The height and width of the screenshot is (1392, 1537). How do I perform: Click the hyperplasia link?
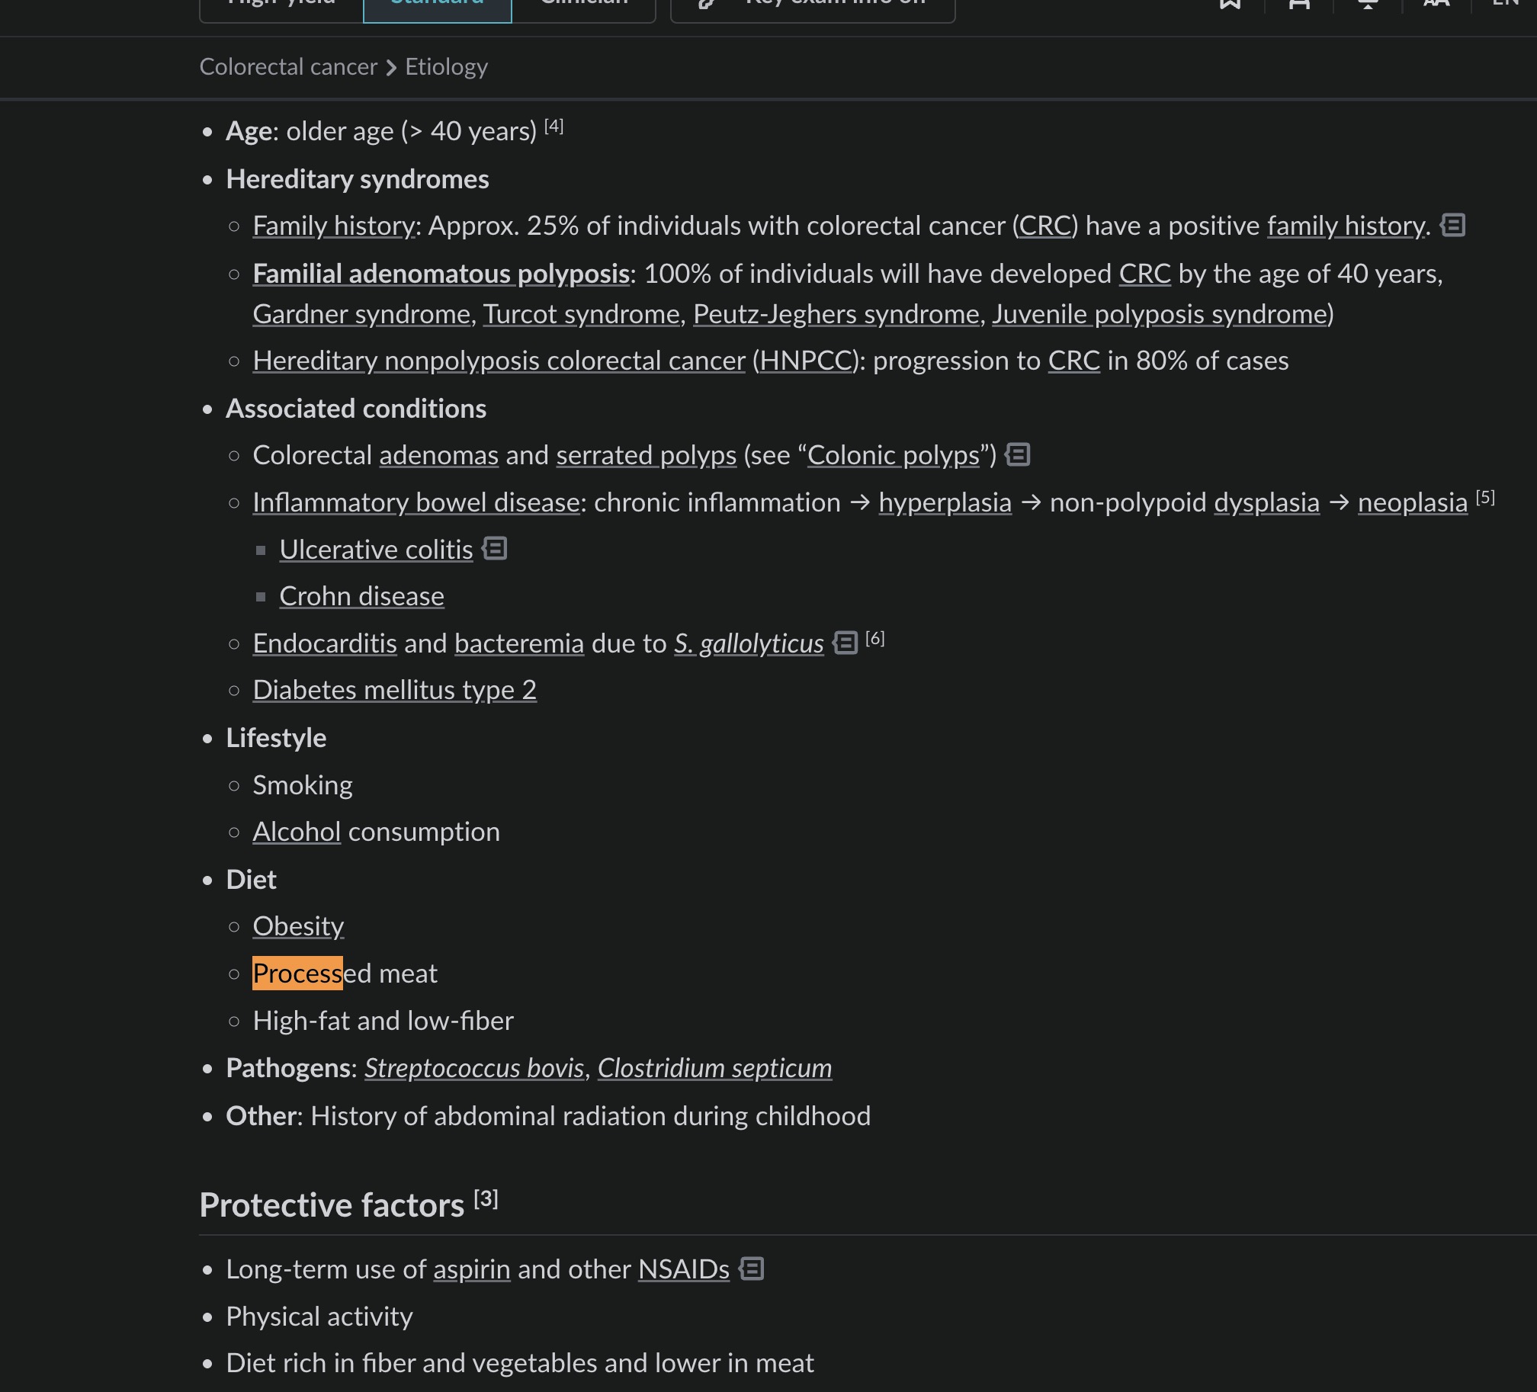click(945, 502)
